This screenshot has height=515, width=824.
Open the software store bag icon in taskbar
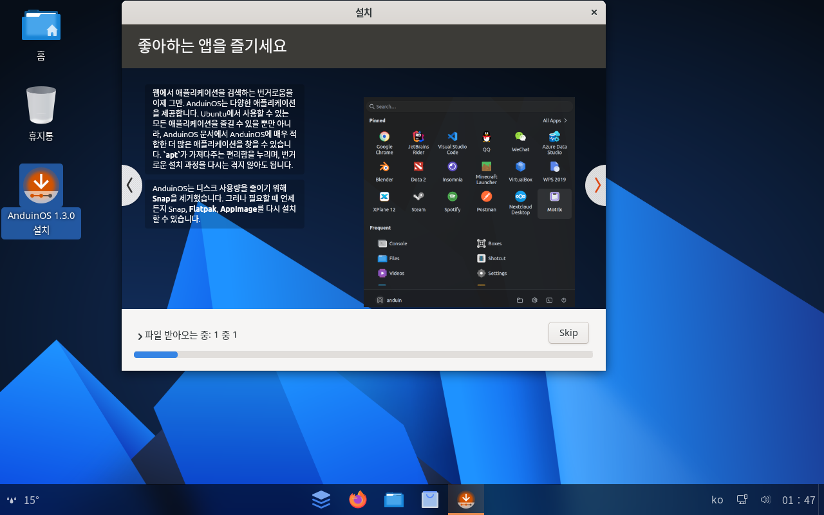(430, 500)
